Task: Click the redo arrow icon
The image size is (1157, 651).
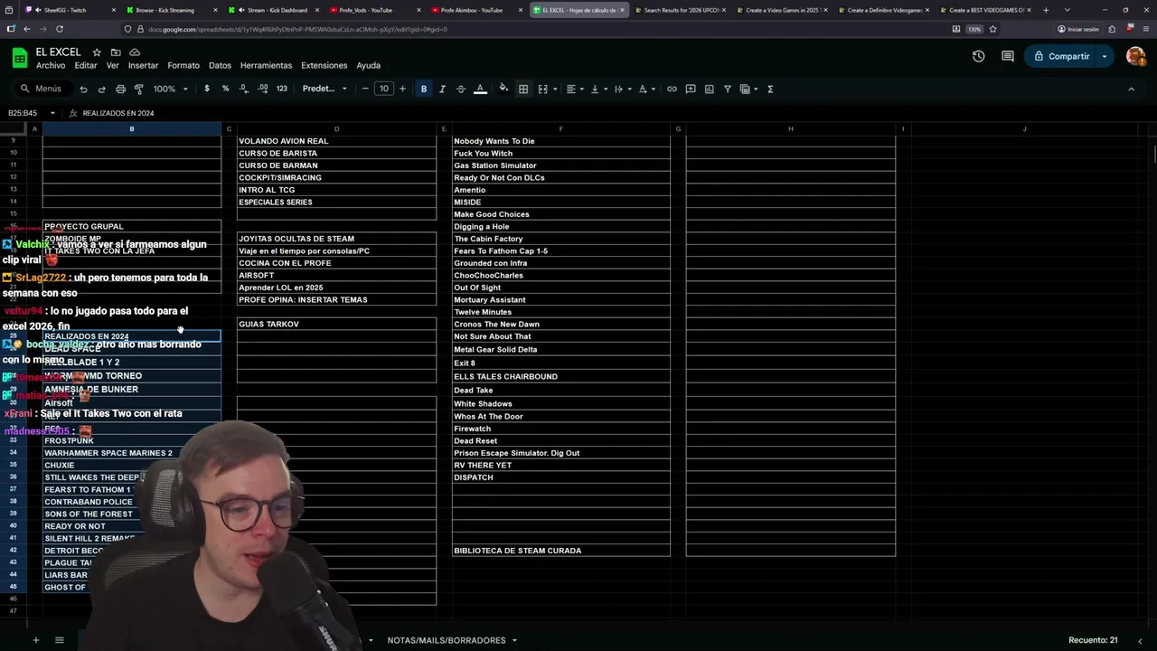Action: tap(101, 89)
